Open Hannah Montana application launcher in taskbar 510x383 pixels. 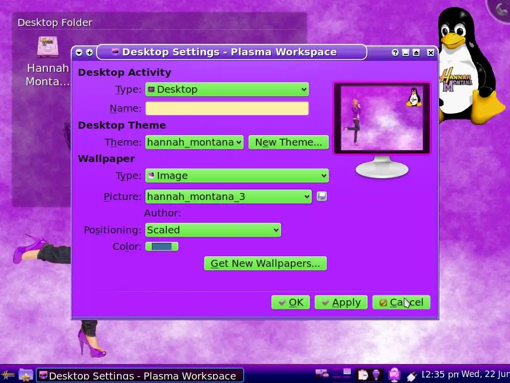pyautogui.click(x=7, y=375)
